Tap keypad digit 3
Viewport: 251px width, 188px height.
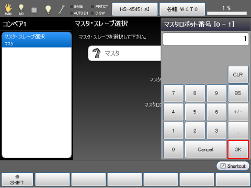pos(216,131)
